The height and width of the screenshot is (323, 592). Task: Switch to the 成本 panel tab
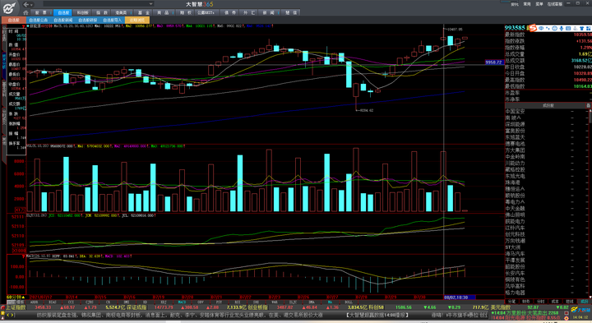(x=555, y=302)
